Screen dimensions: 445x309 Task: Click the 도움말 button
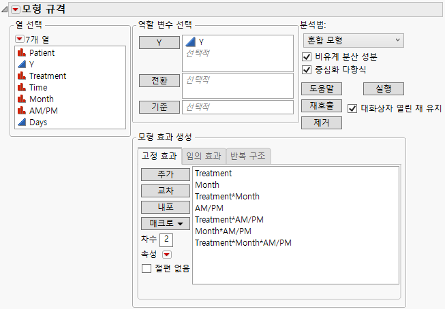[322, 88]
